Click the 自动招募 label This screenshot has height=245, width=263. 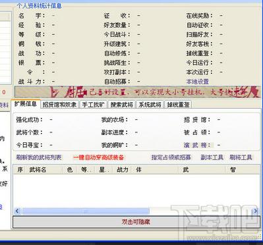(117, 82)
